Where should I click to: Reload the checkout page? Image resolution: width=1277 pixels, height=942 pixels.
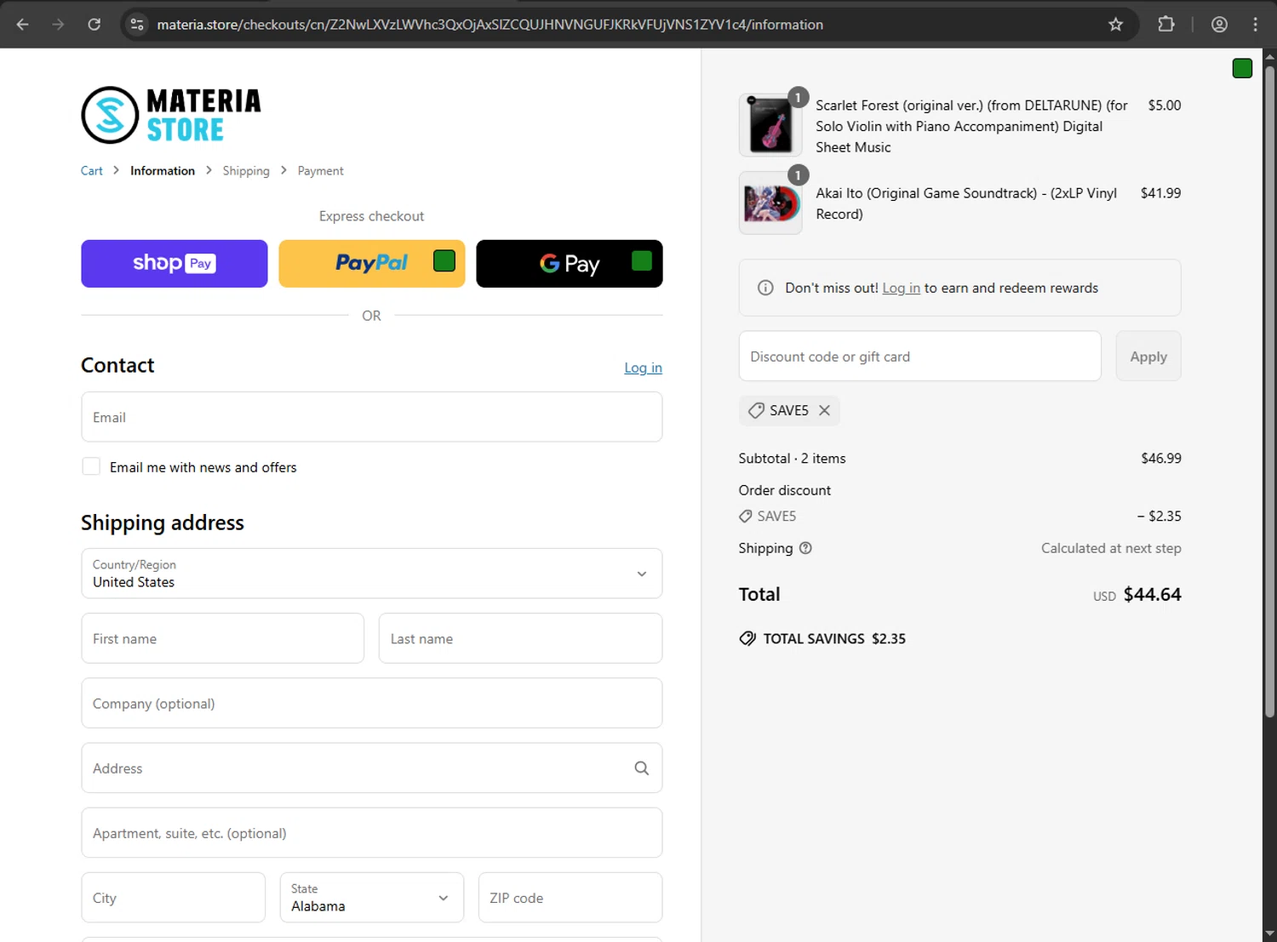[x=94, y=25]
